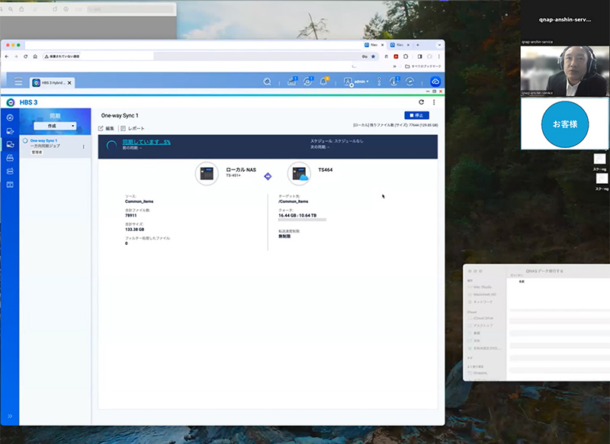Open the Chrome three-dot menu
Viewport: 610px width, 444px height.
pos(439,56)
